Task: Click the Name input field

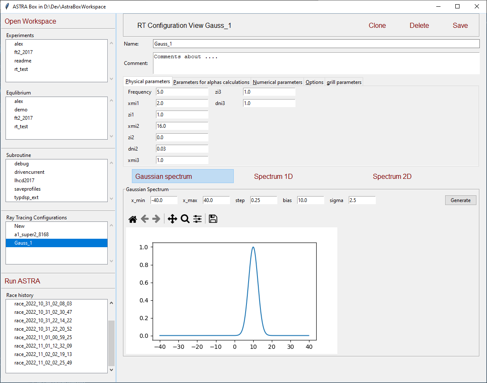Action: (x=316, y=44)
